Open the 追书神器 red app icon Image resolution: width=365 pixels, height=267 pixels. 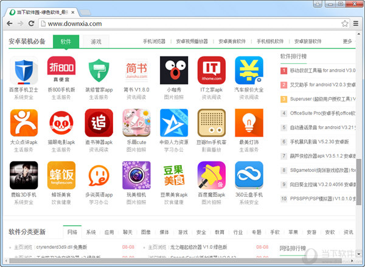[x=99, y=123]
